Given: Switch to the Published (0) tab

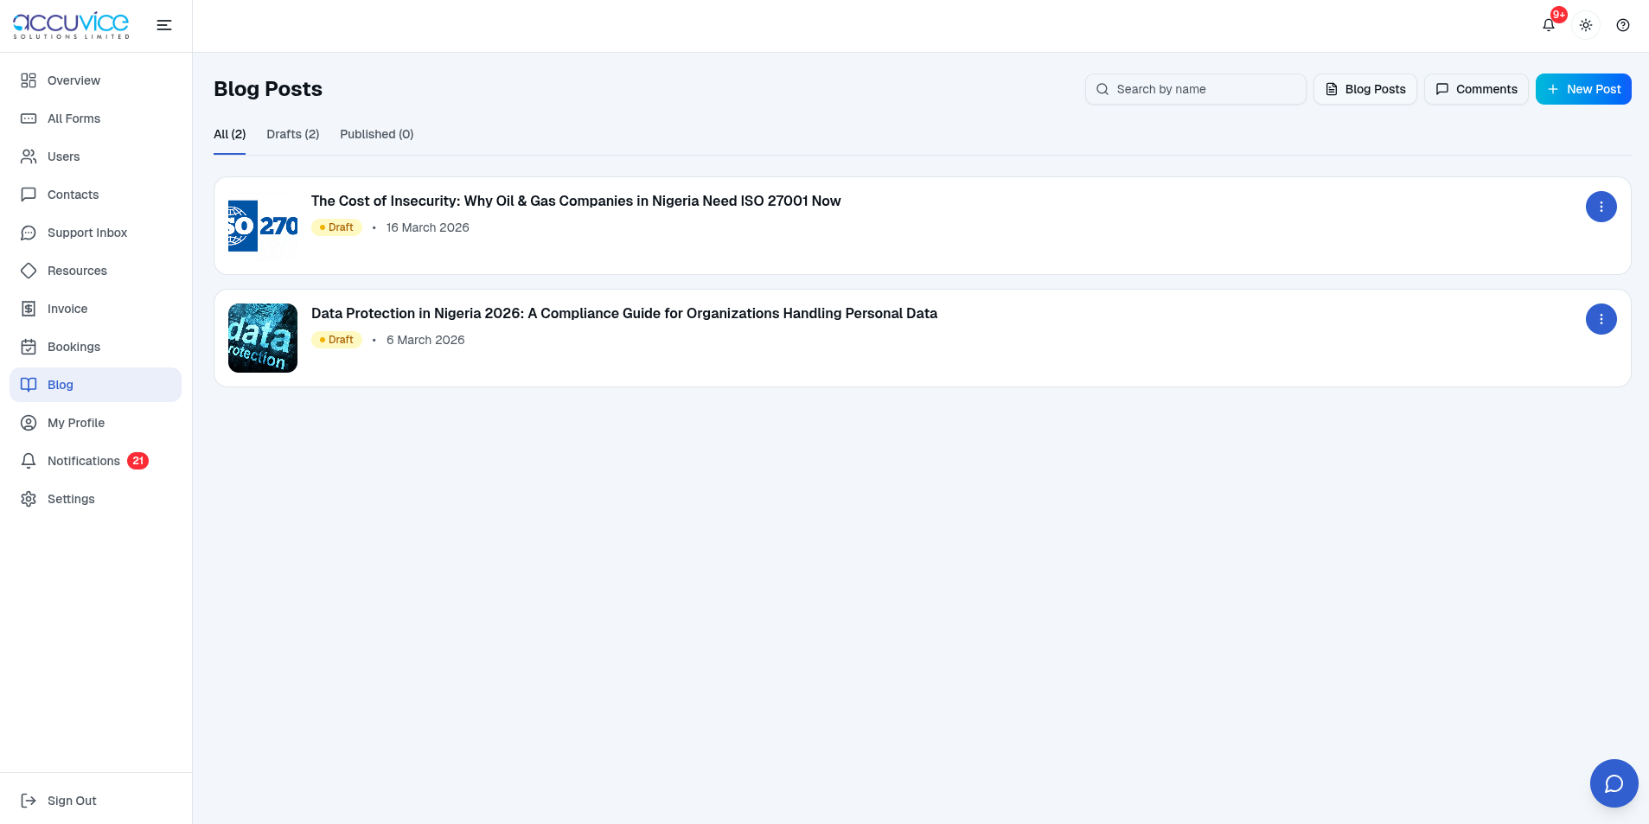Looking at the screenshot, I should point(376,134).
